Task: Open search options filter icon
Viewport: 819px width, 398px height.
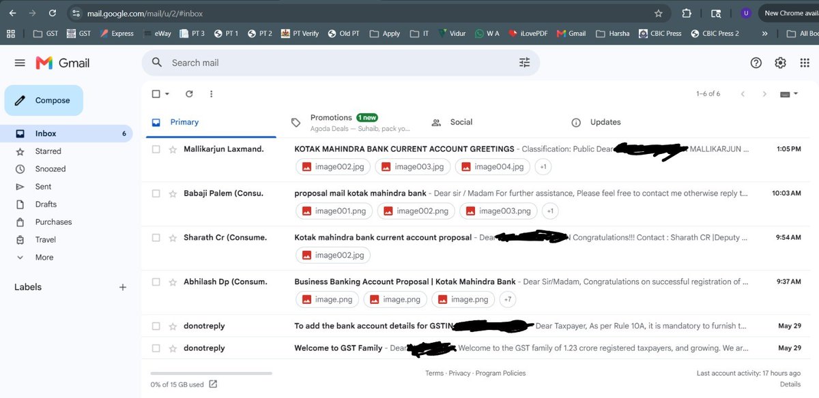Action: (524, 63)
